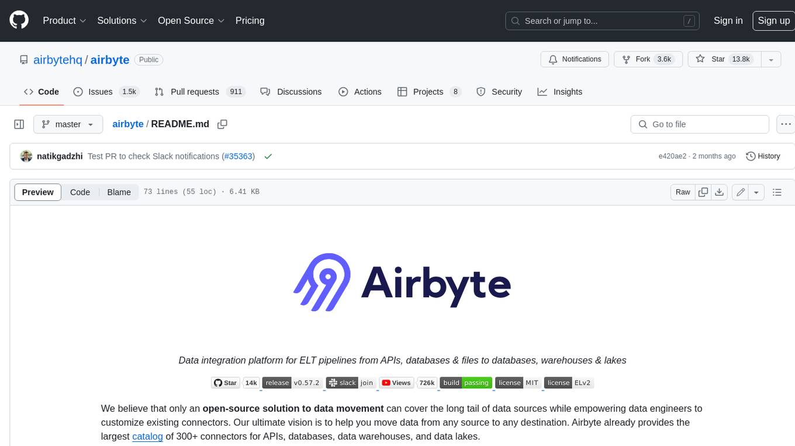Viewport: 795px width, 446px height.
Task: Open the Actions tab
Action: pyautogui.click(x=360, y=92)
